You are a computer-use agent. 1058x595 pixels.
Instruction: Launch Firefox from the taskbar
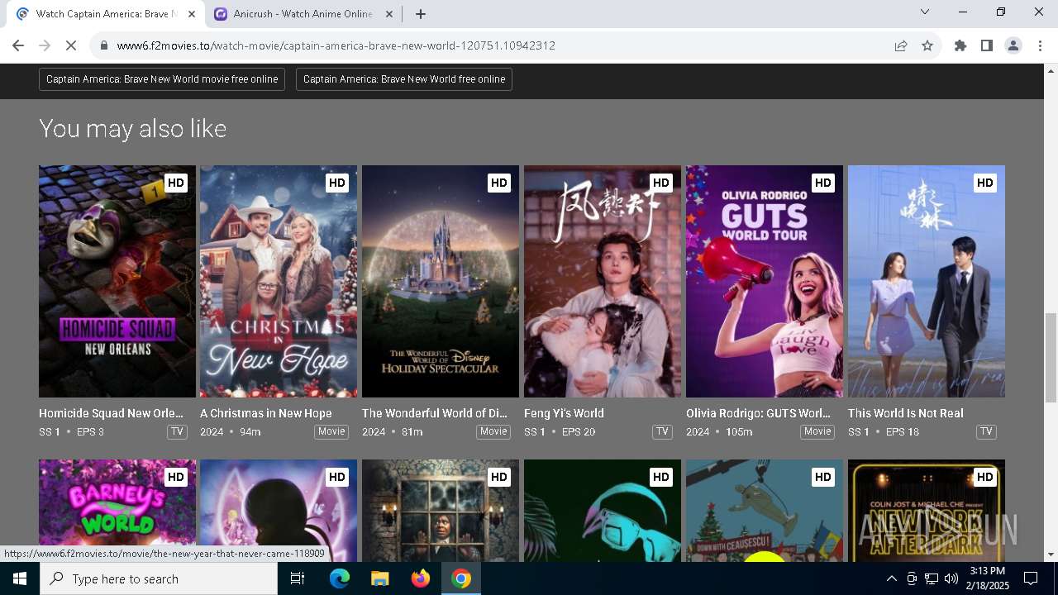[421, 578]
